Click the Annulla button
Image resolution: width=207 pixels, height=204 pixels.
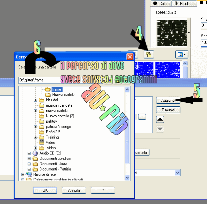(74, 190)
